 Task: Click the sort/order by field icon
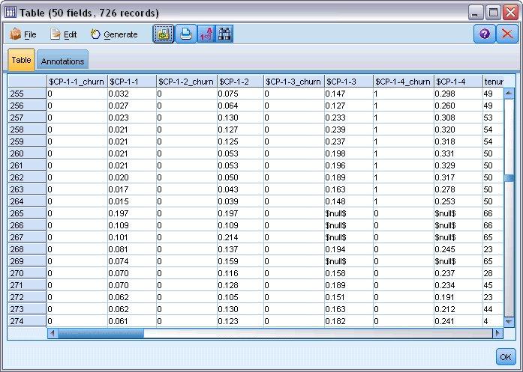coord(206,34)
